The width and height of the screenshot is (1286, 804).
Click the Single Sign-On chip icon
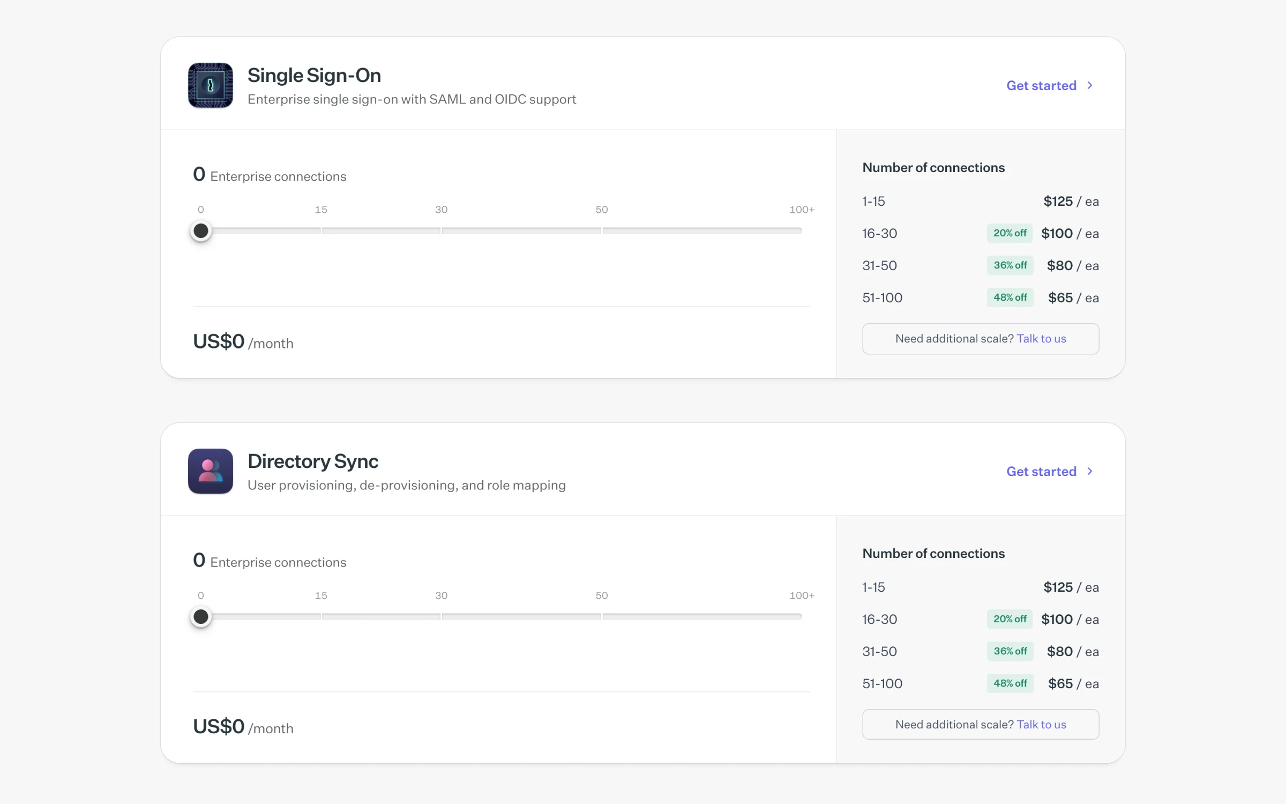coord(211,86)
